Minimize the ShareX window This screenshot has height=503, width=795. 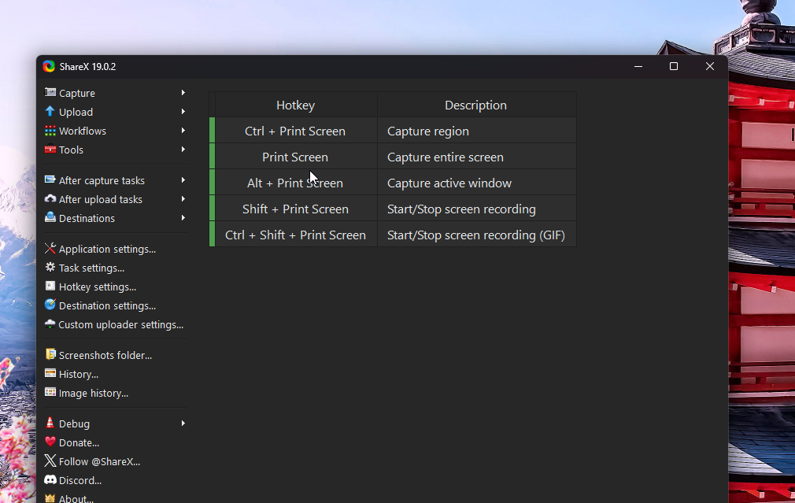point(638,66)
